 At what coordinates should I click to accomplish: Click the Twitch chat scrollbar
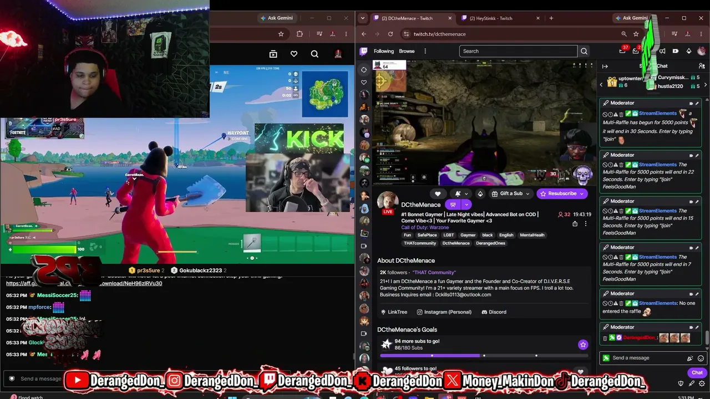707,337
